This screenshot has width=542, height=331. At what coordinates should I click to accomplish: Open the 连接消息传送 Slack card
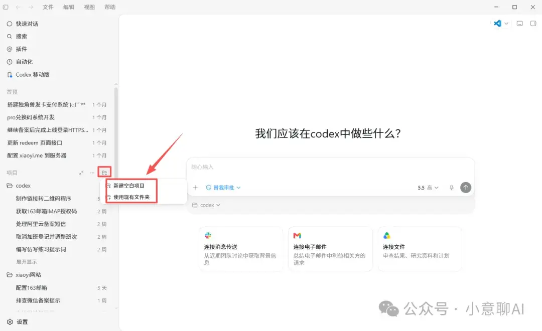coord(241,249)
